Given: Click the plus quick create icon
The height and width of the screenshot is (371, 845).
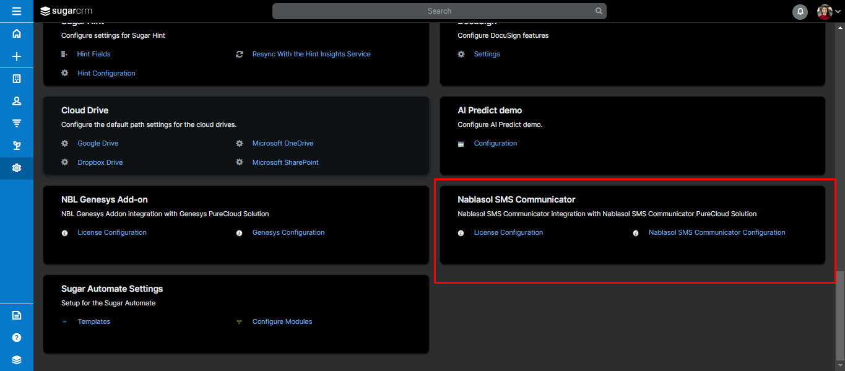Looking at the screenshot, I should click(x=17, y=56).
